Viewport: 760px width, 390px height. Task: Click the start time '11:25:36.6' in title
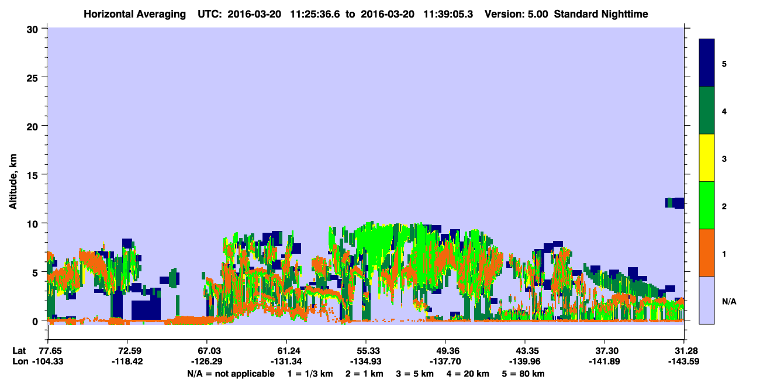[x=316, y=13]
